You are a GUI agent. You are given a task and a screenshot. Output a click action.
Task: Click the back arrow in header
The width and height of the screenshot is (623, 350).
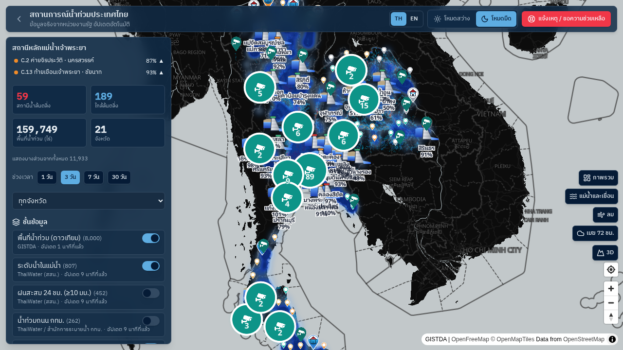[19, 19]
